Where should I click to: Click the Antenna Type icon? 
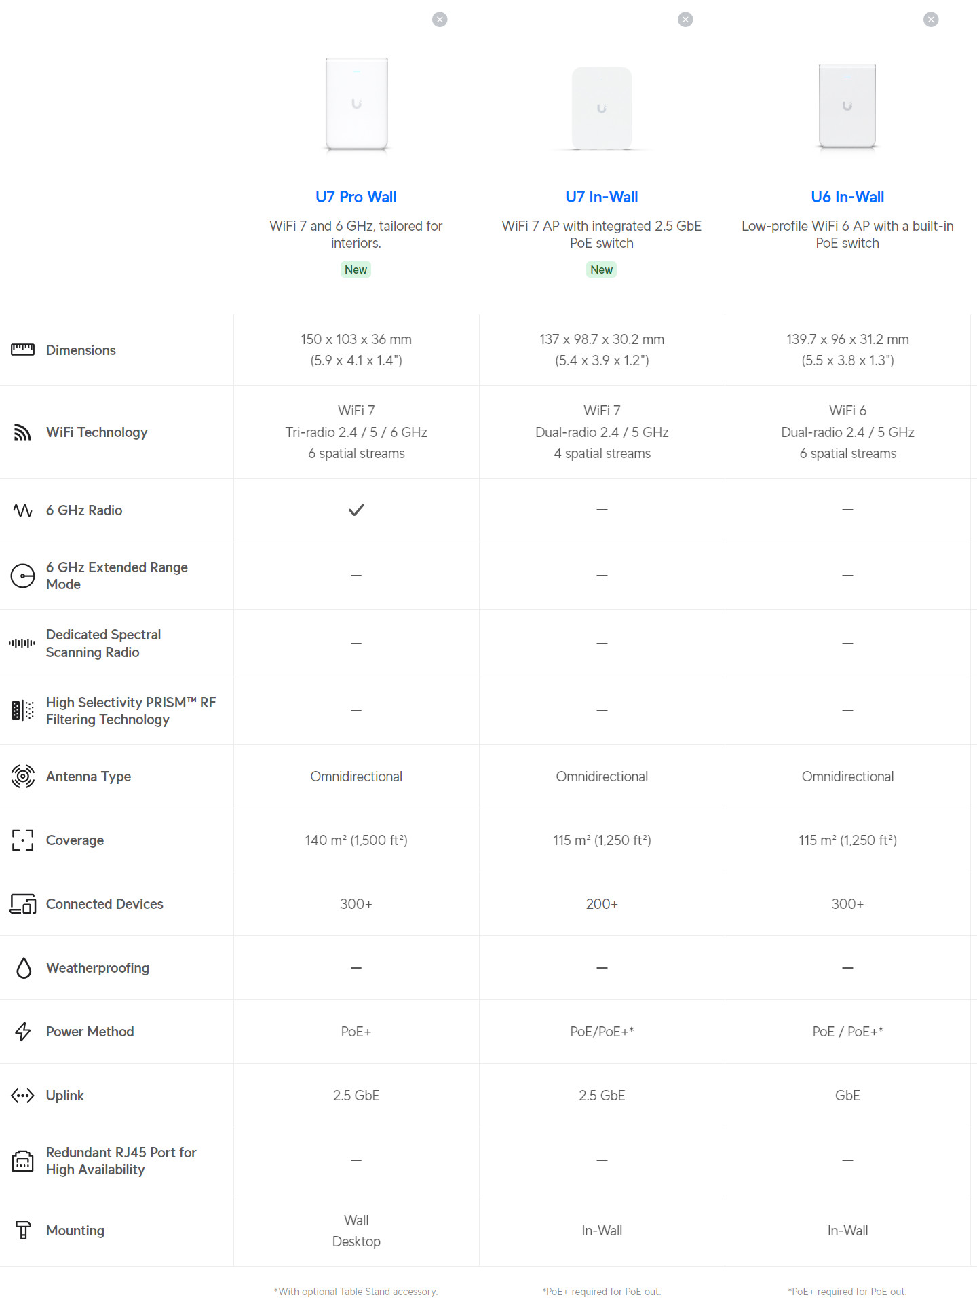pyautogui.click(x=22, y=776)
